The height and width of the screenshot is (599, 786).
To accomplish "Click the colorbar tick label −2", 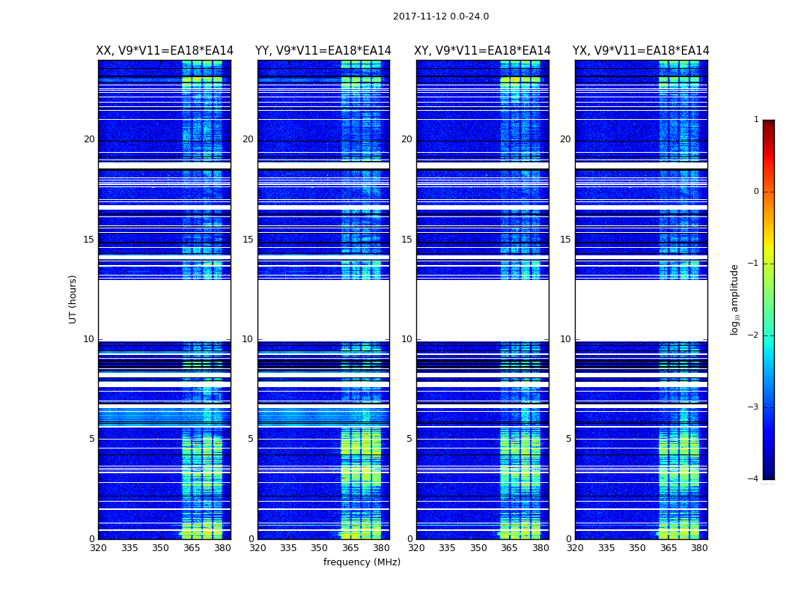I will pos(753,335).
